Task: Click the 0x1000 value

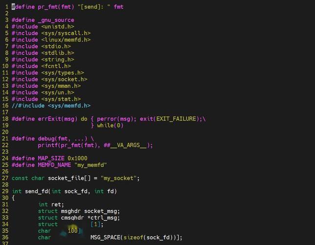Action: click(x=77, y=158)
